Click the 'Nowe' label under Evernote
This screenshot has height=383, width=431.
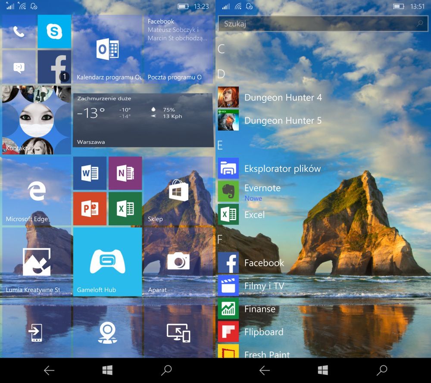click(x=253, y=198)
